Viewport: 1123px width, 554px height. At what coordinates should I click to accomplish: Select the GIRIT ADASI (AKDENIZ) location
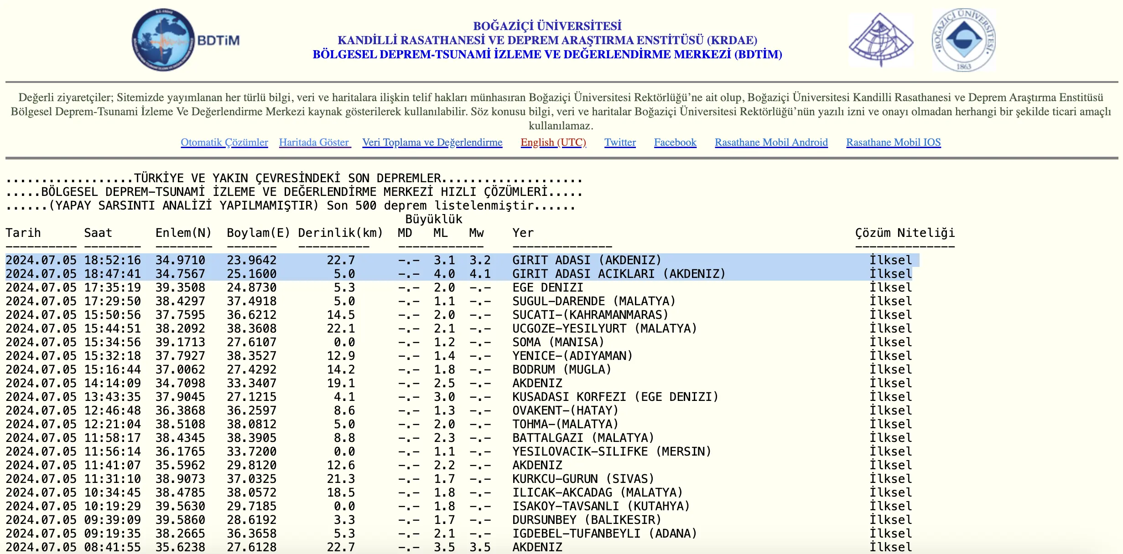click(587, 260)
